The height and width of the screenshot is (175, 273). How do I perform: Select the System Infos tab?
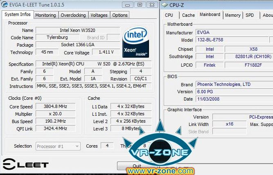point(18,14)
